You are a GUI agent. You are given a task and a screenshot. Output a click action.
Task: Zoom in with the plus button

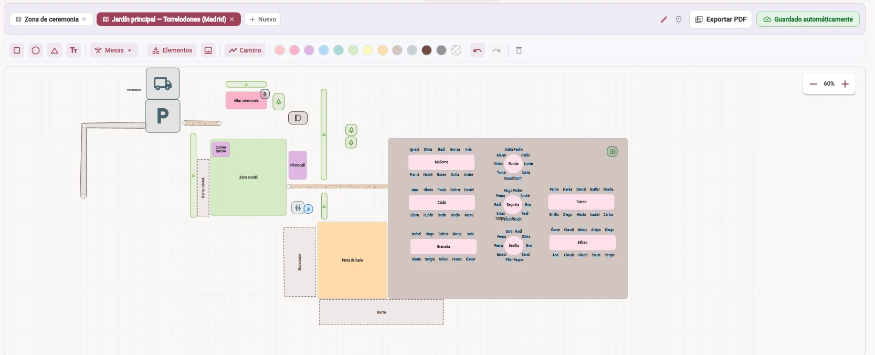coord(845,84)
